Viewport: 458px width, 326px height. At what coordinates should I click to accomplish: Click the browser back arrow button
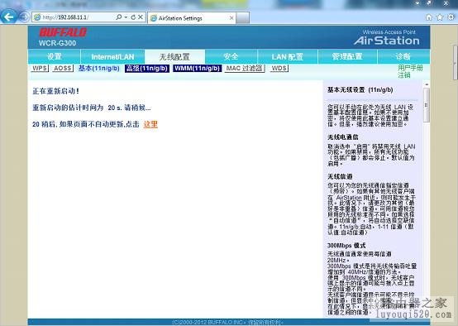(8, 17)
